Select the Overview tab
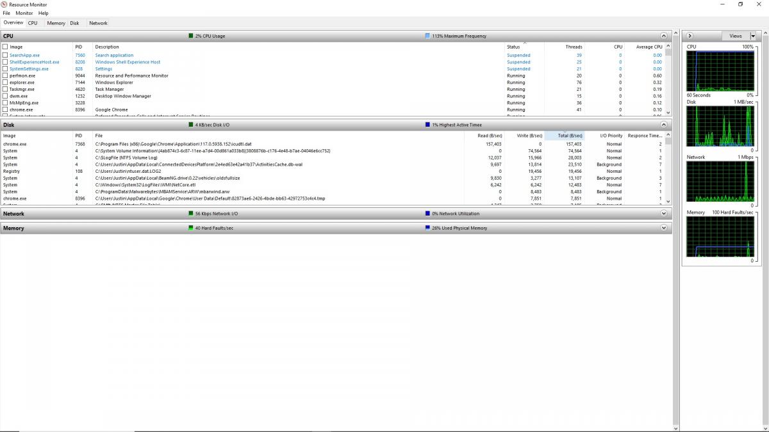 (13, 22)
